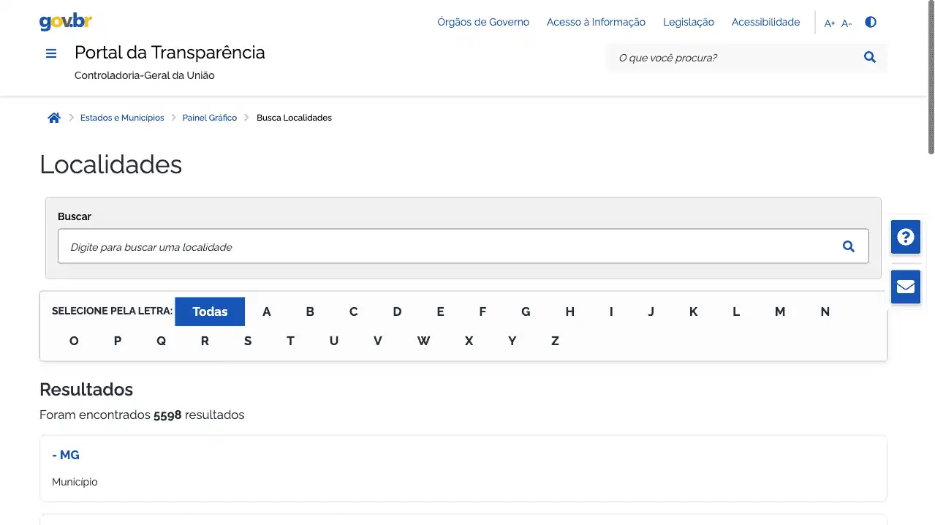This screenshot has height=525, width=935.
Task: Select the Todas letter filter
Action: coord(210,311)
